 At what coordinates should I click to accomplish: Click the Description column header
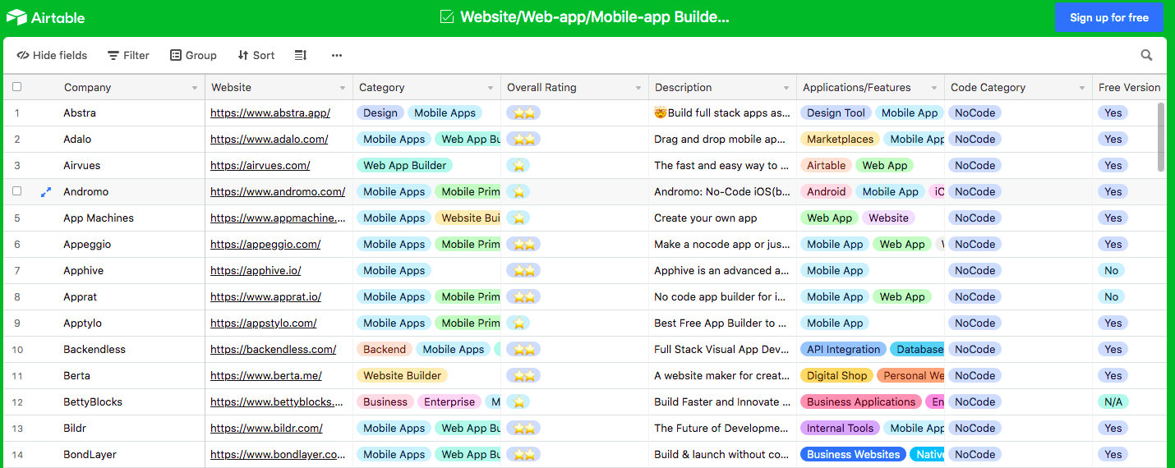pyautogui.click(x=722, y=88)
